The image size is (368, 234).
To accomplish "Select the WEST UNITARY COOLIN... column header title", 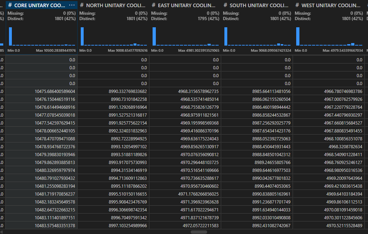I will click(331, 5).
